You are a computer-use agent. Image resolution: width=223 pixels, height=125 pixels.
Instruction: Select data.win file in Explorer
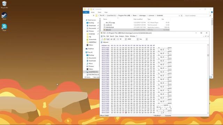click(108, 30)
